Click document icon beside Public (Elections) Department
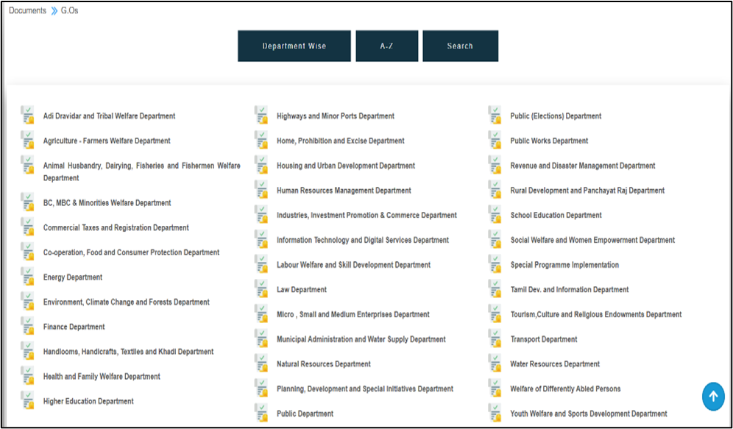This screenshot has height=429, width=733. pos(495,115)
